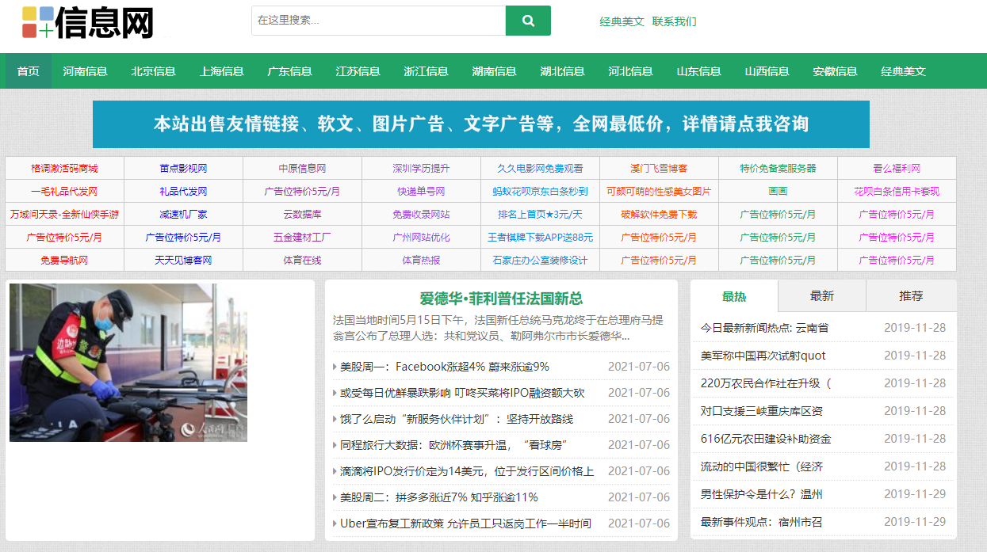Open the police officer news photo
Image resolution: width=987 pixels, height=552 pixels.
[128, 363]
